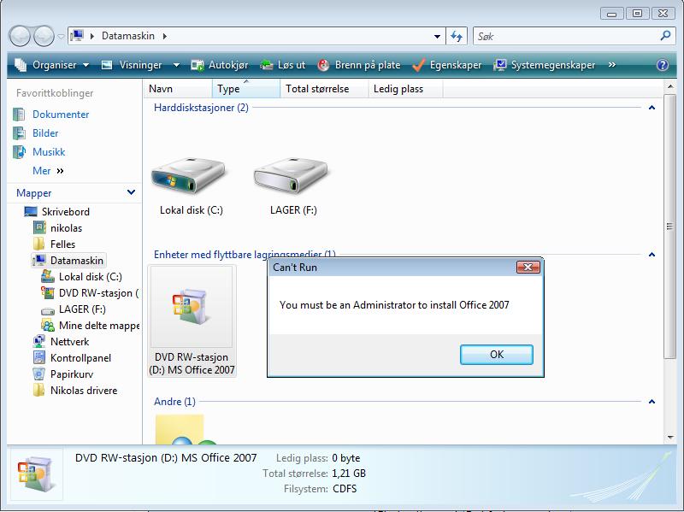Open Egenskaper from the toolbar
684x512 pixels.
(x=446, y=65)
